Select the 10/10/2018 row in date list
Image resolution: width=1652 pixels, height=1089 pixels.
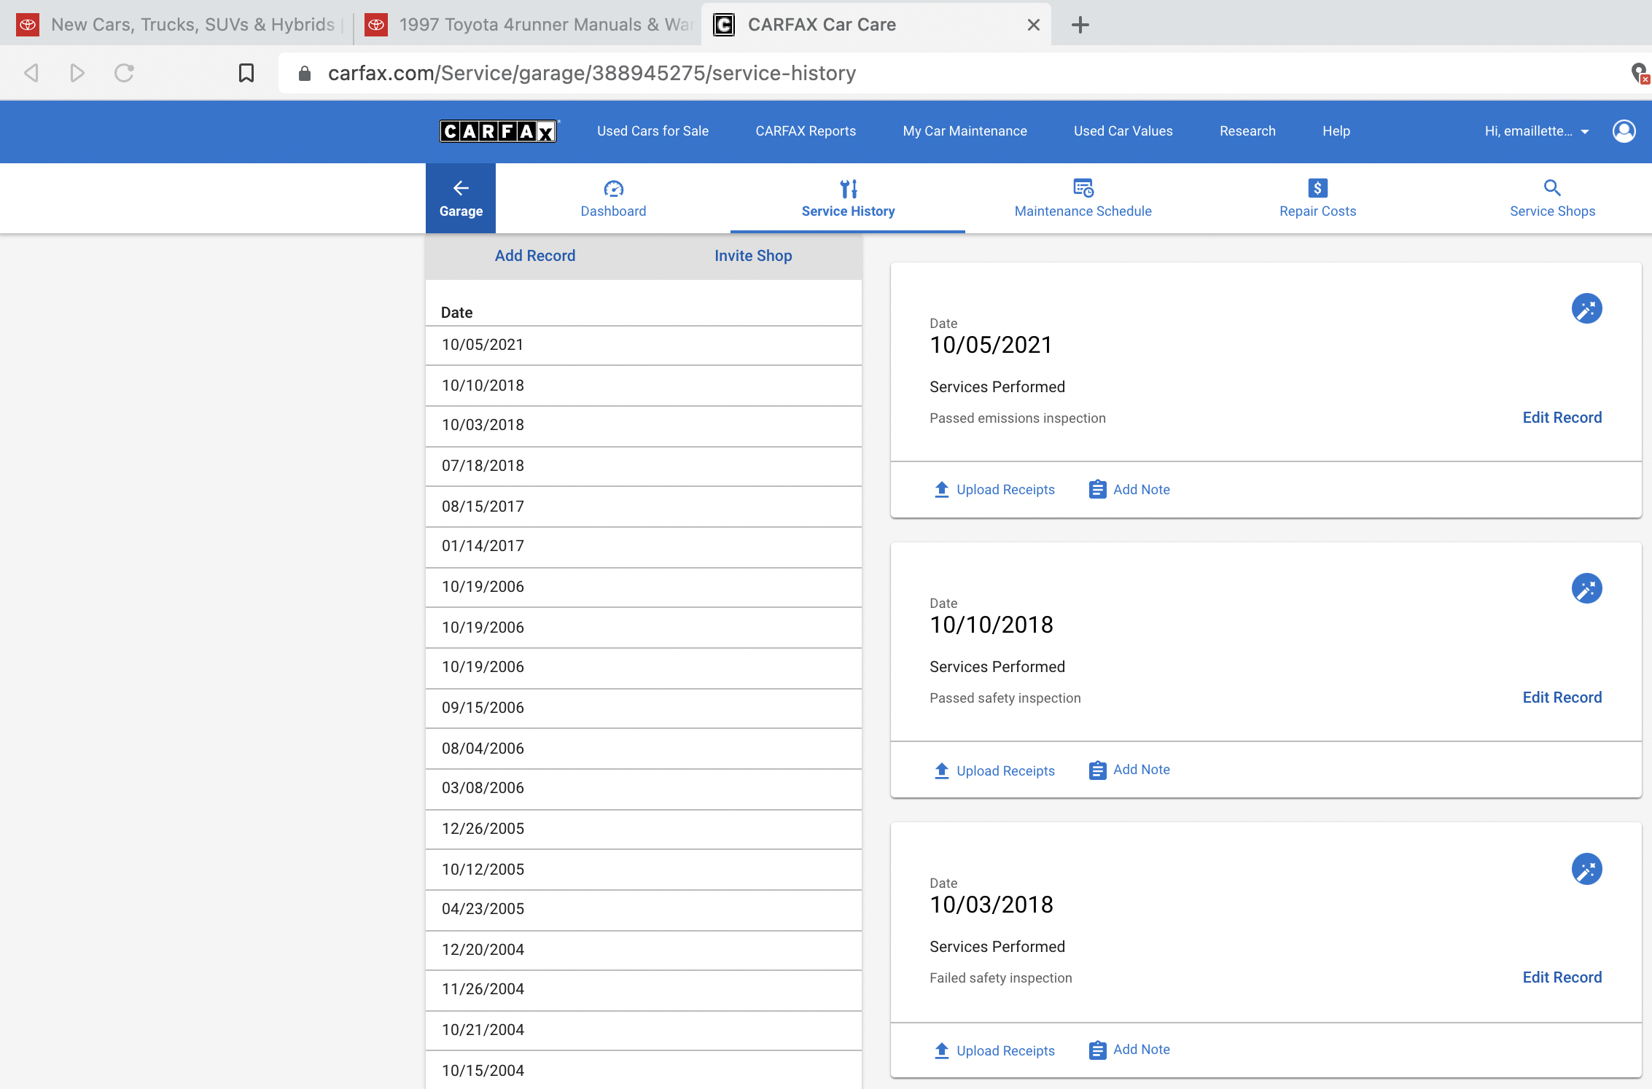pyautogui.click(x=644, y=386)
